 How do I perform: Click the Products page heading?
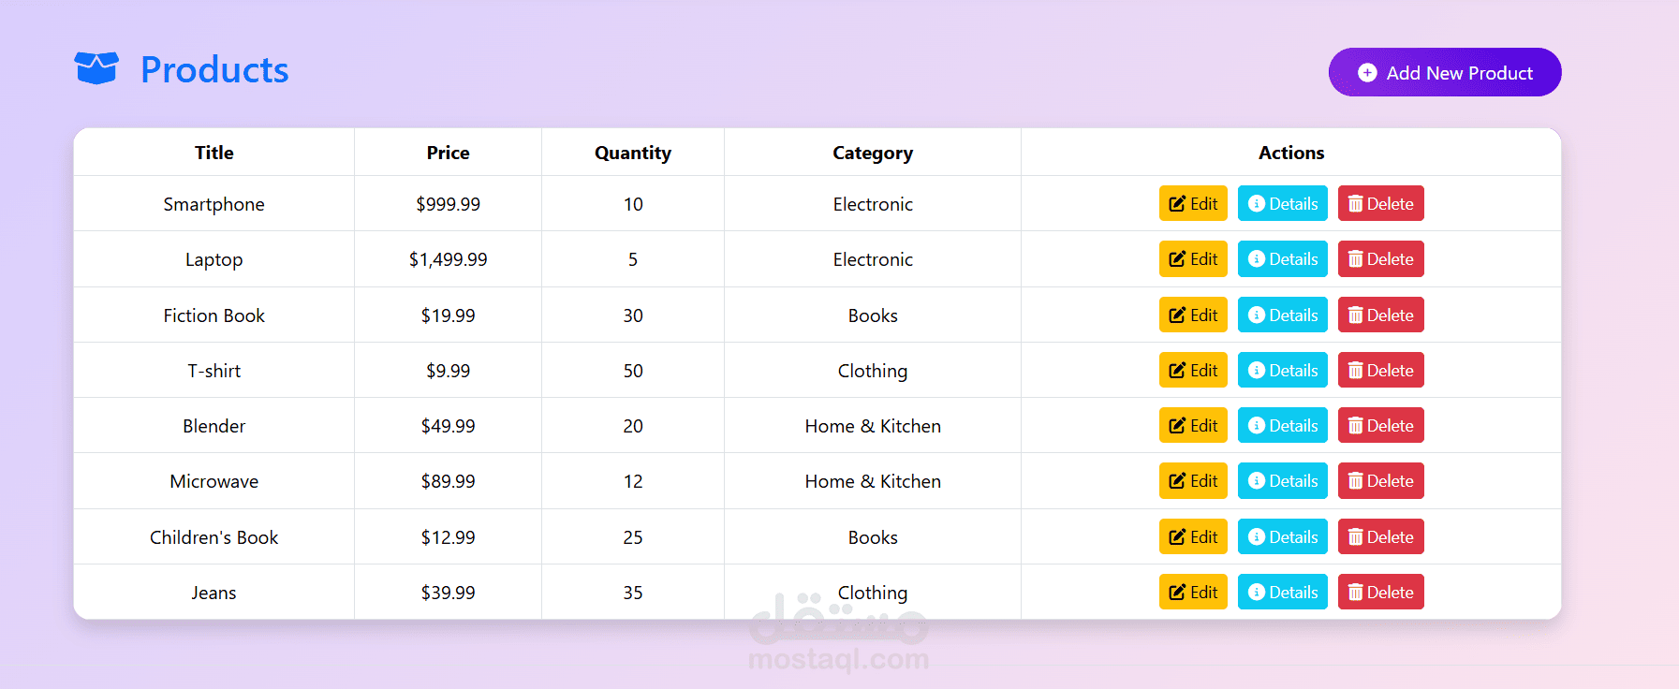pyautogui.click(x=214, y=69)
